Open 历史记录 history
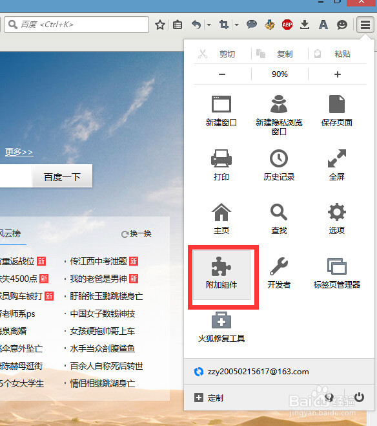Screen dimensions: 377x426 tap(279, 165)
